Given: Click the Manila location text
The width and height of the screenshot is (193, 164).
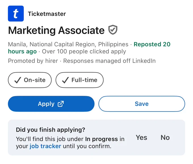Looking at the screenshot, I should (68, 44).
